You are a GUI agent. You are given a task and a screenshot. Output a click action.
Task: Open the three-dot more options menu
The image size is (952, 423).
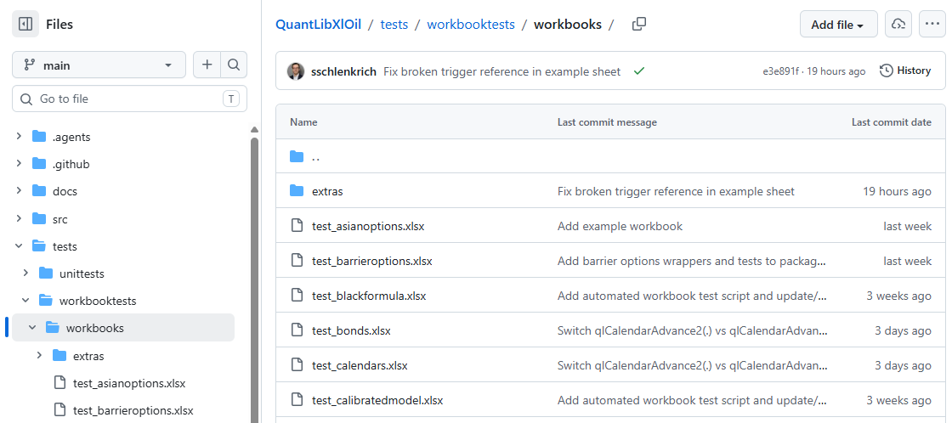(932, 25)
